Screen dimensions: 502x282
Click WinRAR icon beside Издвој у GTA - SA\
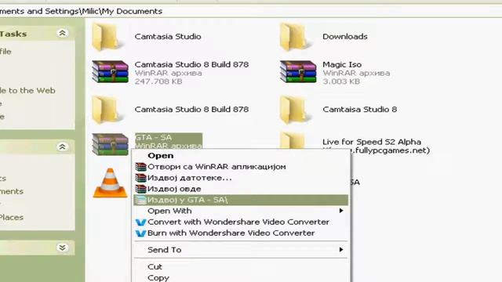tap(140, 201)
